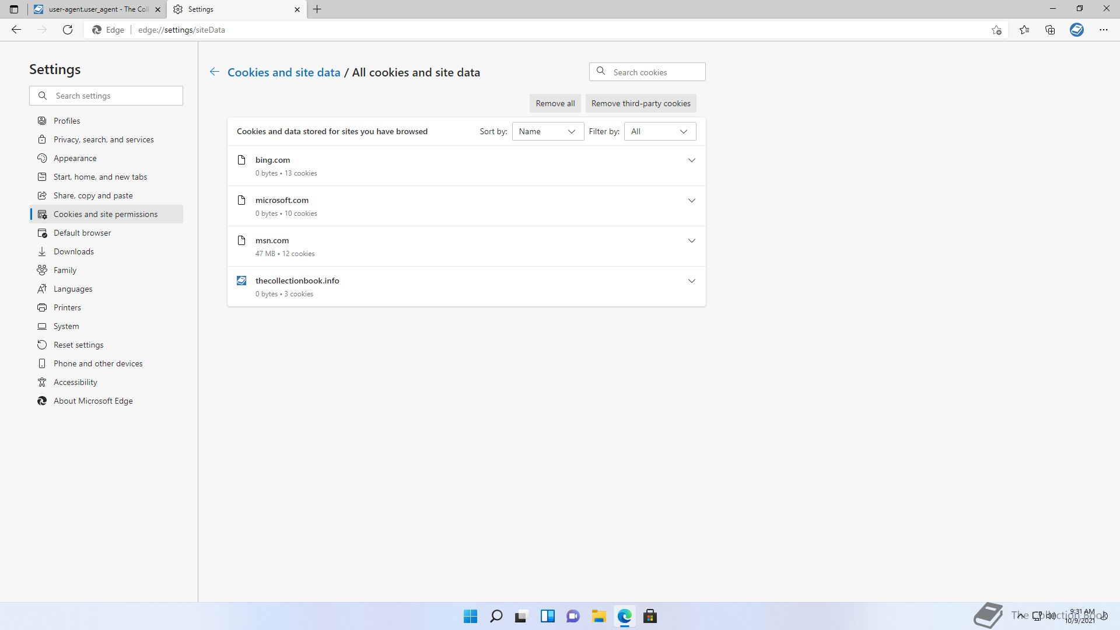Open Phone and other devices section

pos(106,363)
